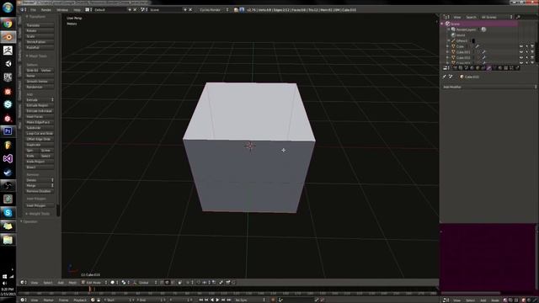Open the Edit Mode dropdown

point(94,283)
